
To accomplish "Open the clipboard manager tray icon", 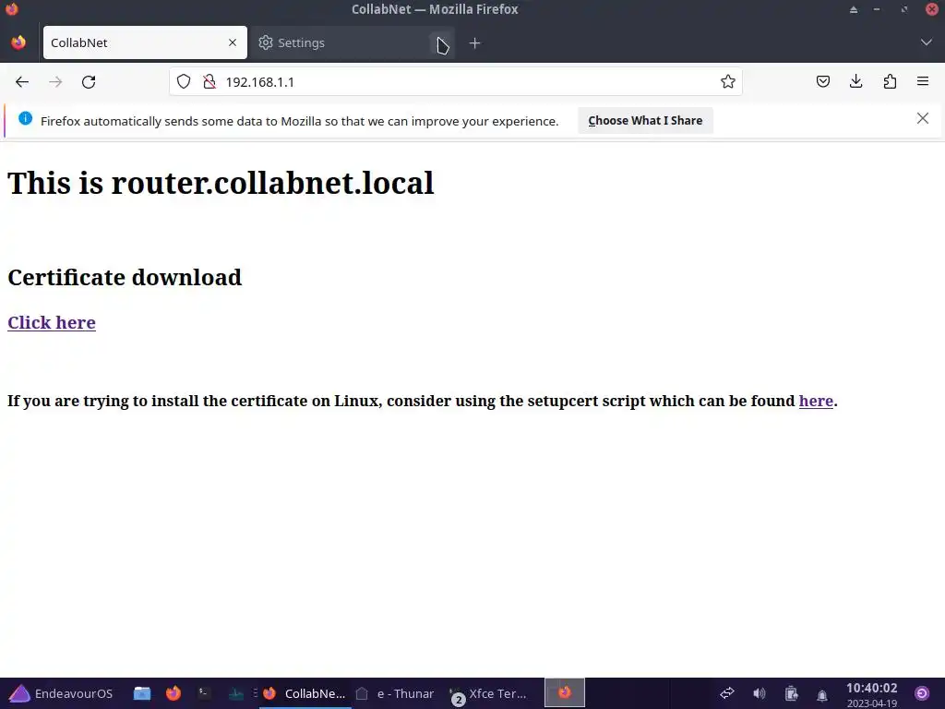I will 791,693.
